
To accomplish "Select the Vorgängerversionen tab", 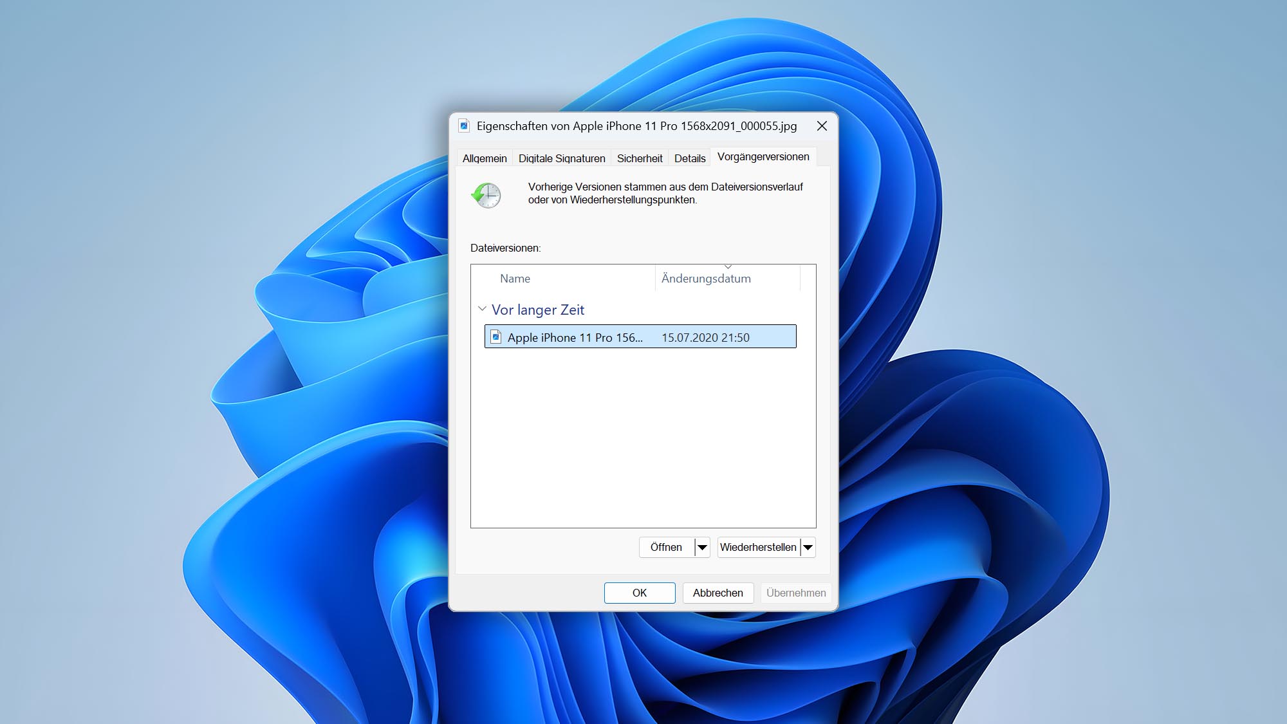I will [x=763, y=156].
